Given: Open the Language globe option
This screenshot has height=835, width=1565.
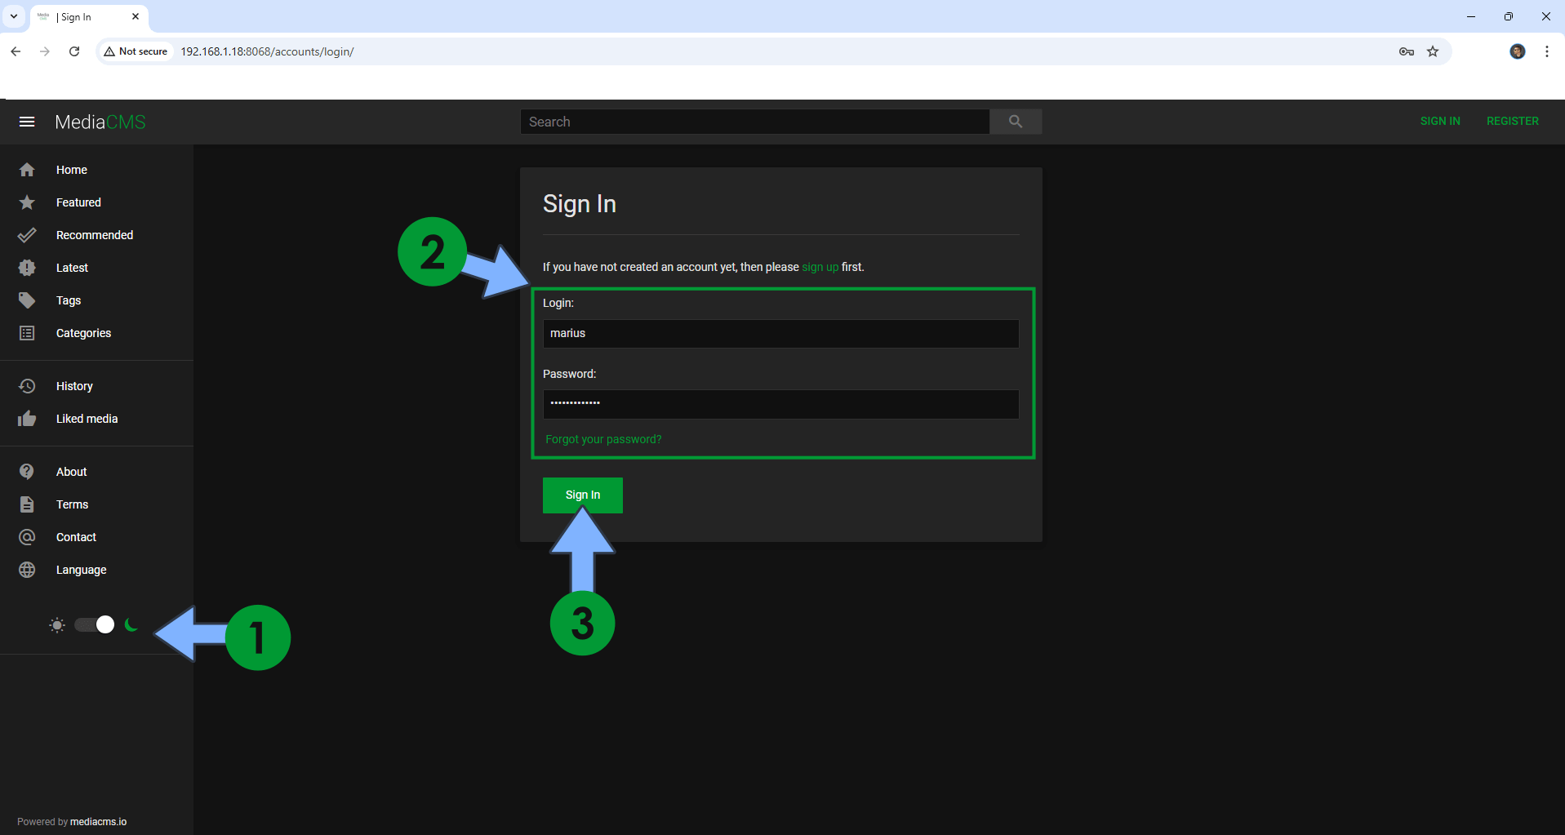Looking at the screenshot, I should (x=81, y=570).
